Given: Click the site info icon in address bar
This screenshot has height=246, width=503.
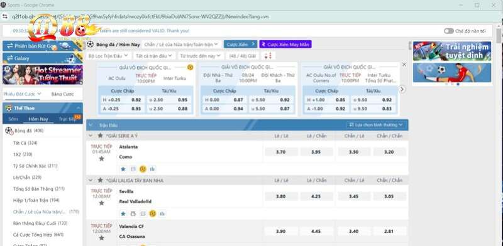Looking at the screenshot, I should click(5, 16).
